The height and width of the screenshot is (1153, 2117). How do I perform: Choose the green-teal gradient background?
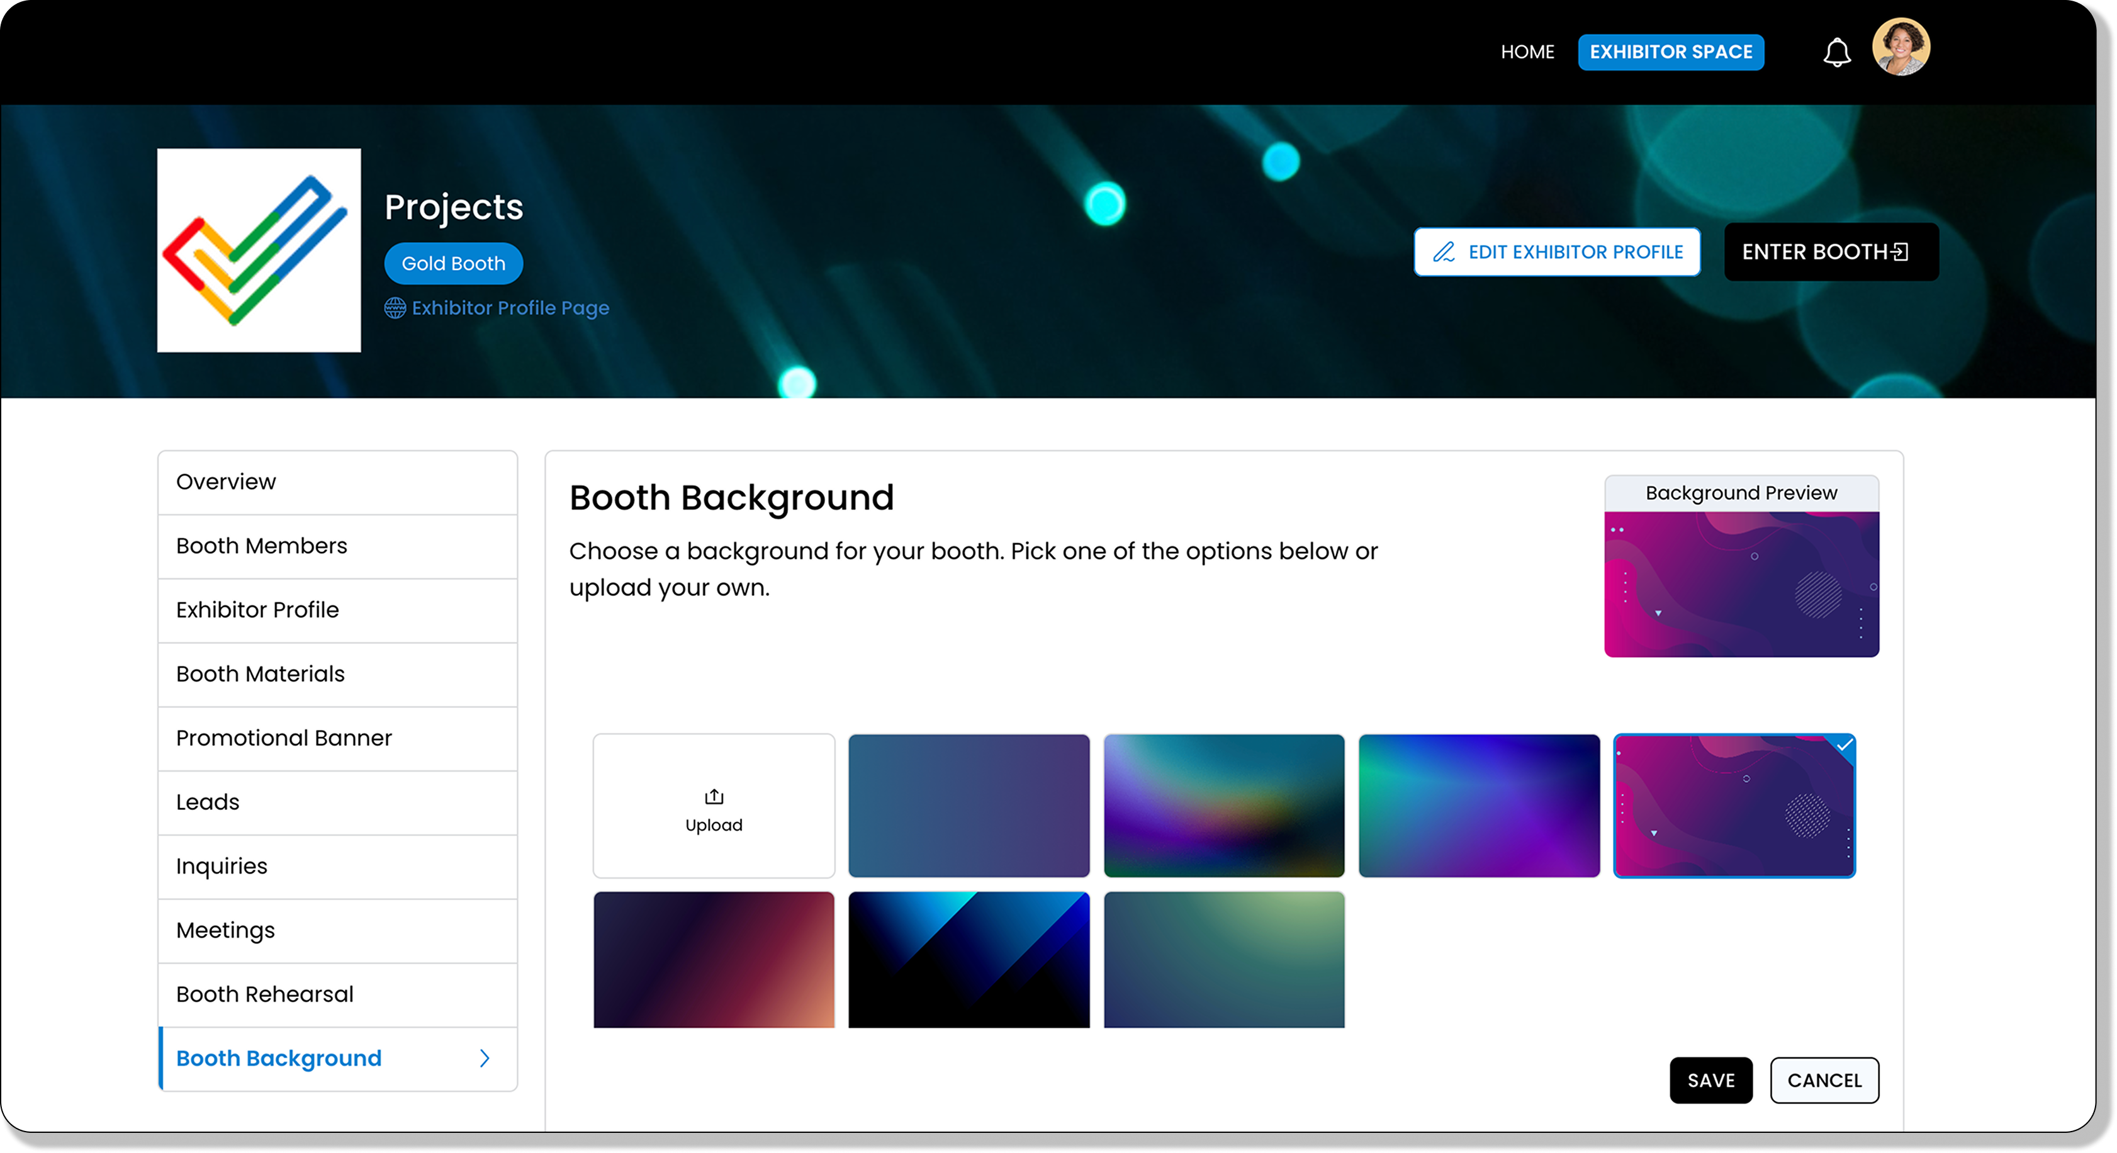click(x=1223, y=959)
